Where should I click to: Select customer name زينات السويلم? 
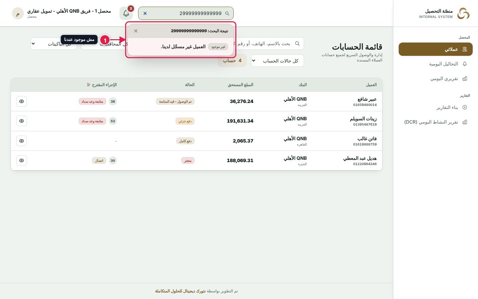pyautogui.click(x=363, y=119)
